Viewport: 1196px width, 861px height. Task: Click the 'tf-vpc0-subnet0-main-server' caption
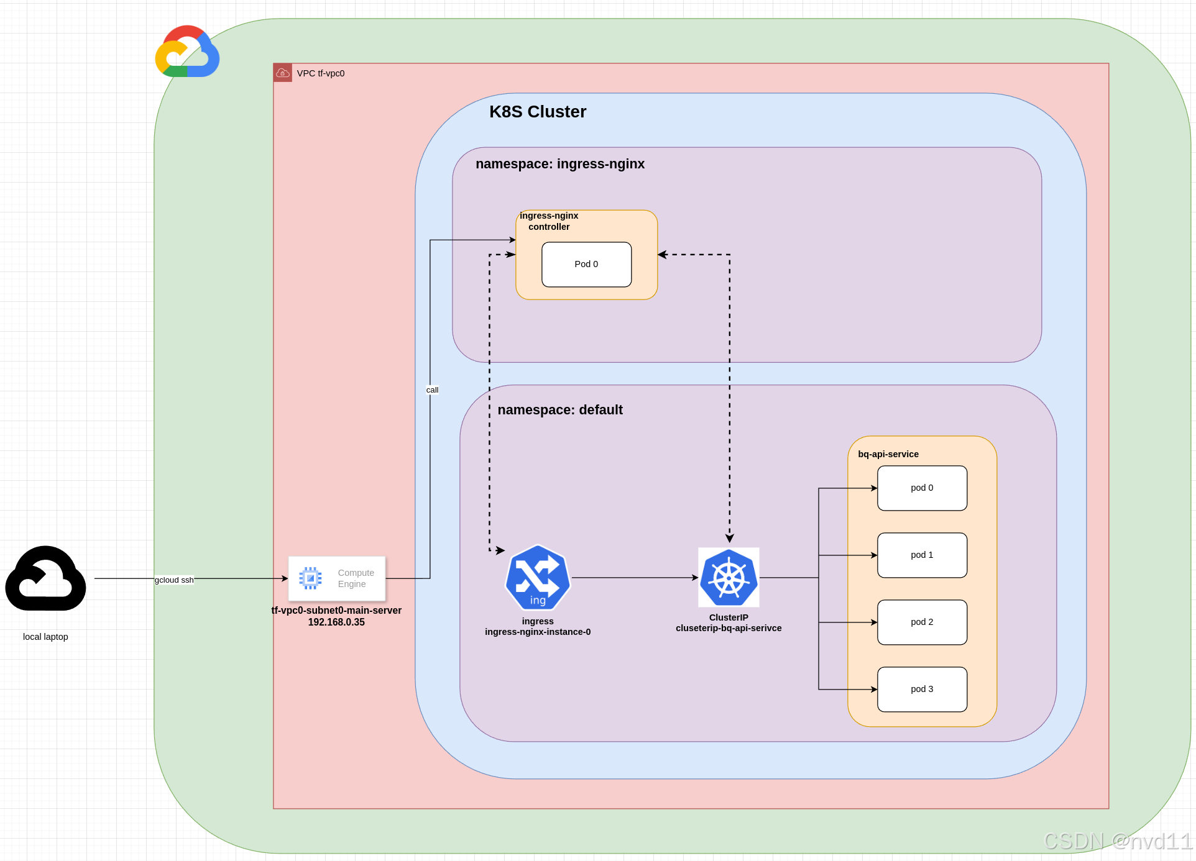[336, 611]
